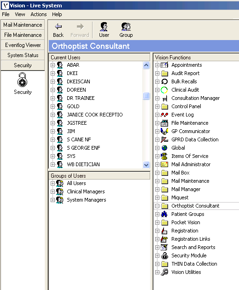Expand the System Managers group
This screenshot has height=290, width=239.
(52, 200)
